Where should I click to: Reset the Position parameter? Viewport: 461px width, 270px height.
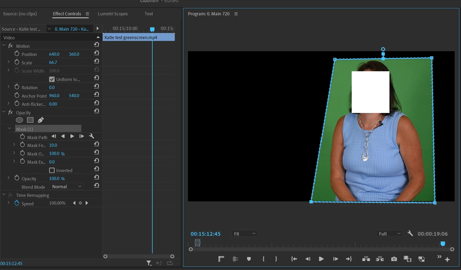click(97, 53)
